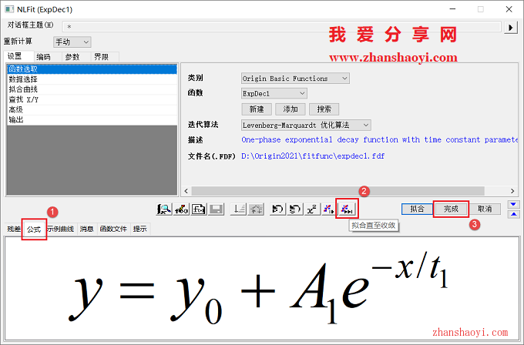This screenshot has height=345, width=524.
Task: Click the expdec1.fdf file path text
Action: click(x=313, y=156)
